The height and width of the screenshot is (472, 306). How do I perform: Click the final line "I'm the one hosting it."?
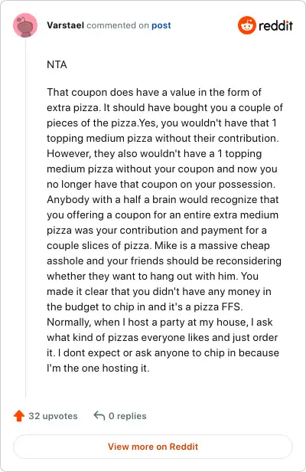[98, 368]
